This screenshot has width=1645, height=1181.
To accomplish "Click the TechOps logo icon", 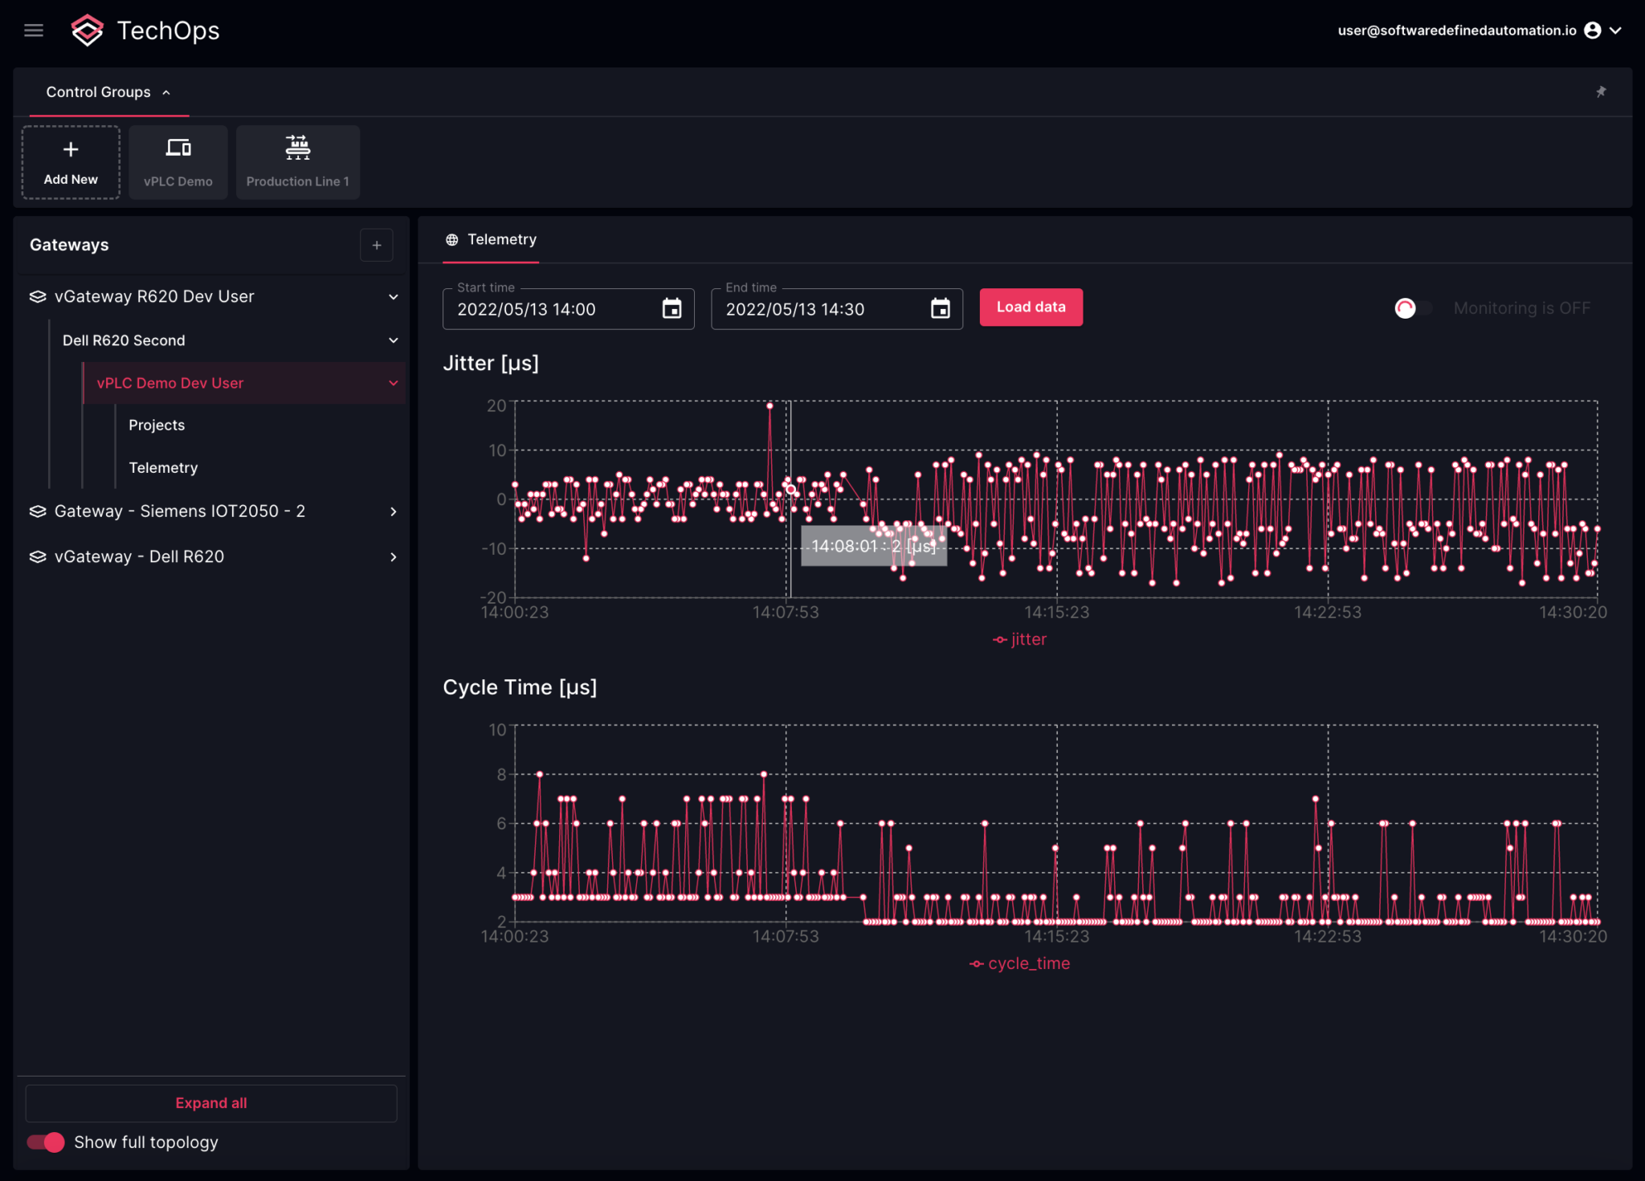I will pos(88,30).
